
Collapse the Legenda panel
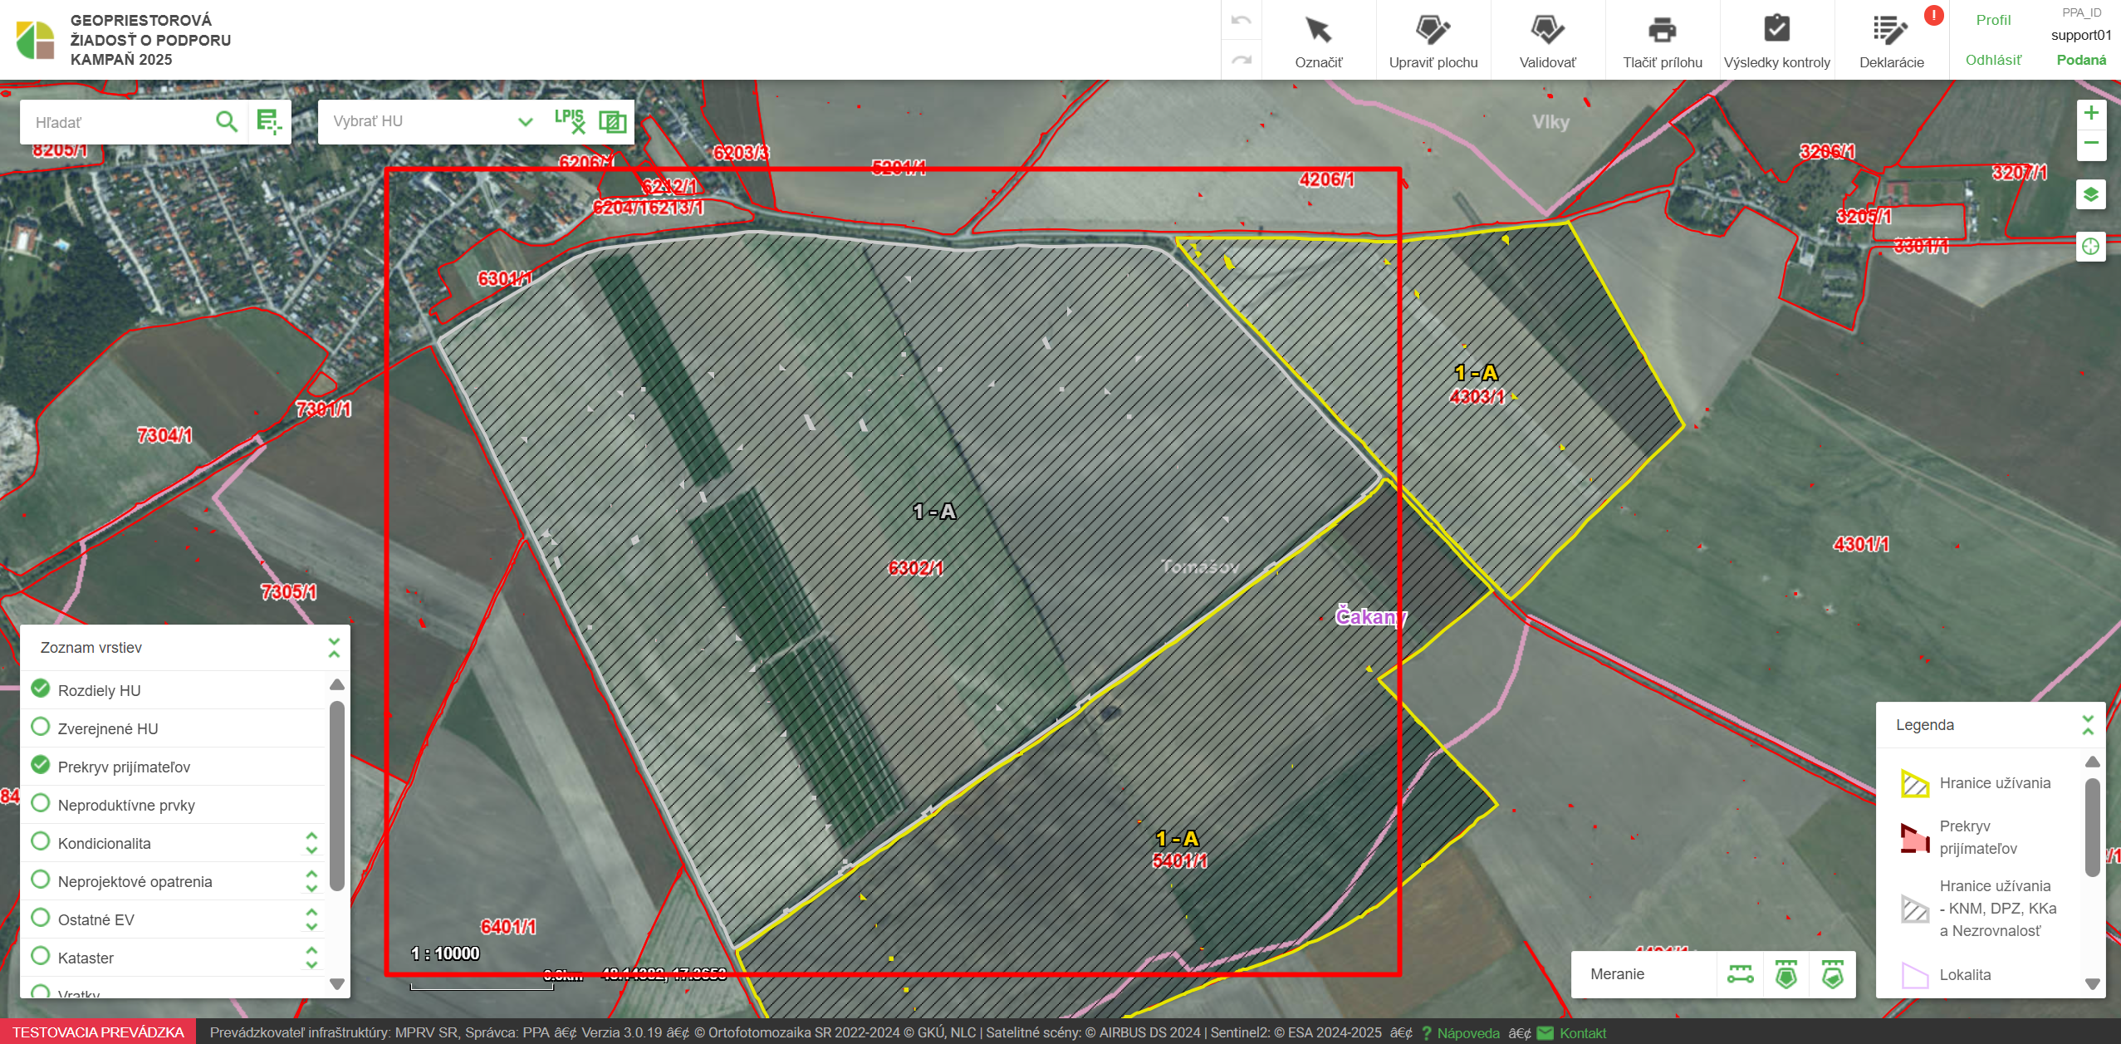coord(2087,724)
